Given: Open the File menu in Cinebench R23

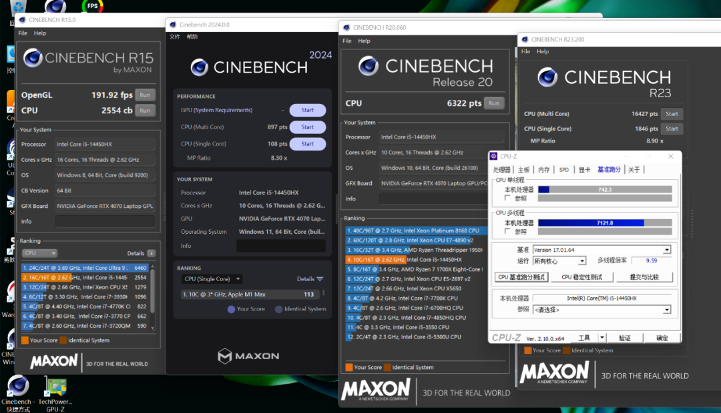Looking at the screenshot, I should (x=525, y=51).
